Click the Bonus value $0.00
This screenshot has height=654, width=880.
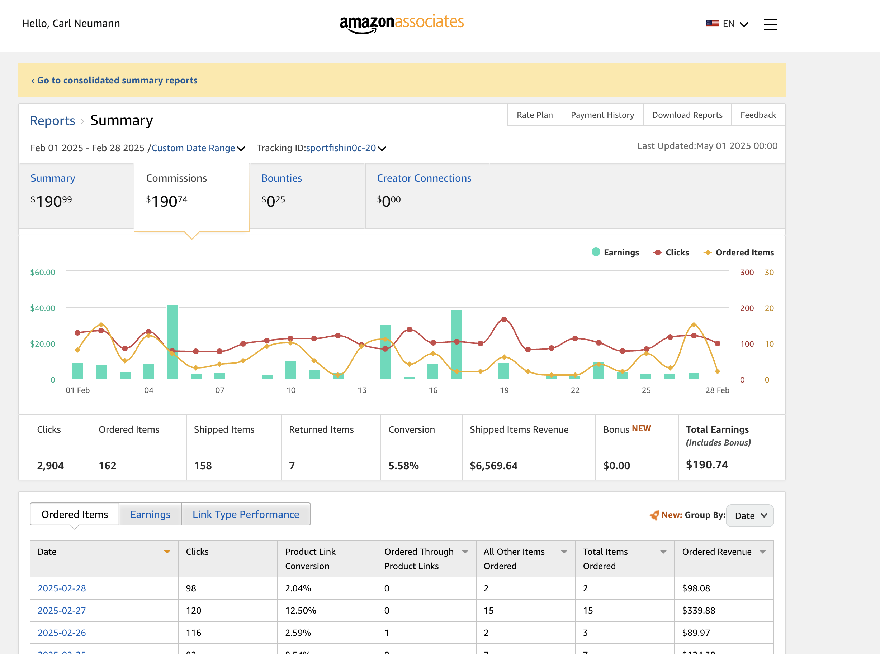click(x=616, y=465)
